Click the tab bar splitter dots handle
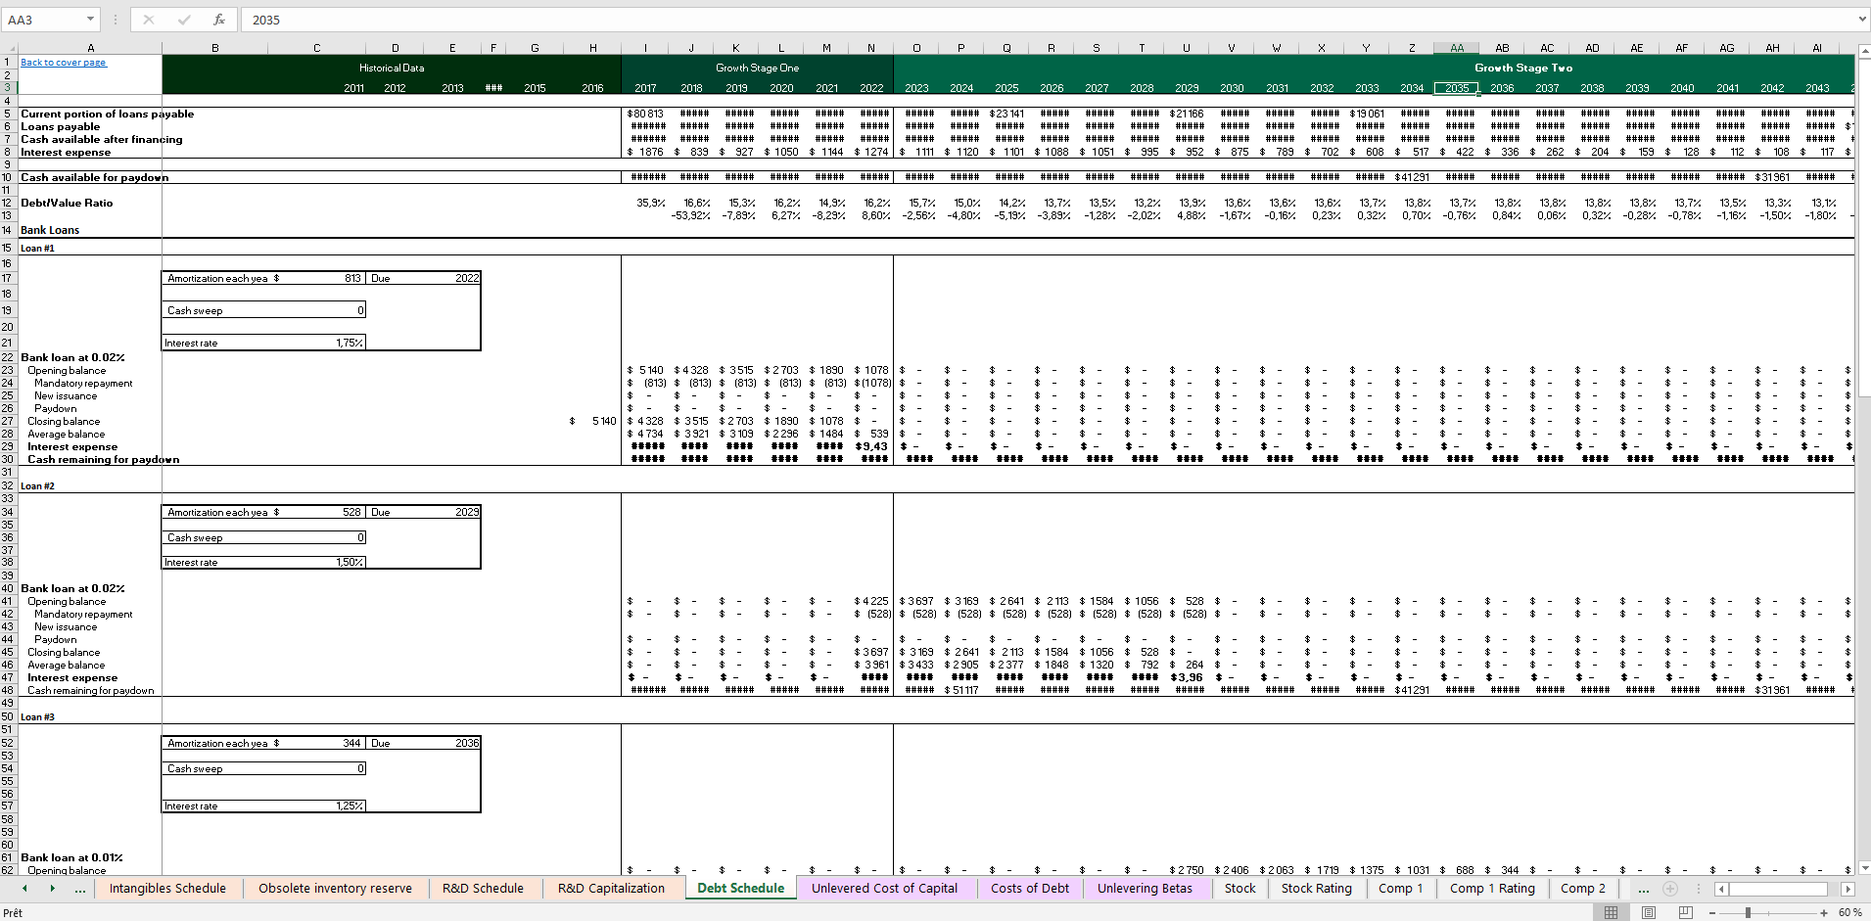 (x=1700, y=889)
